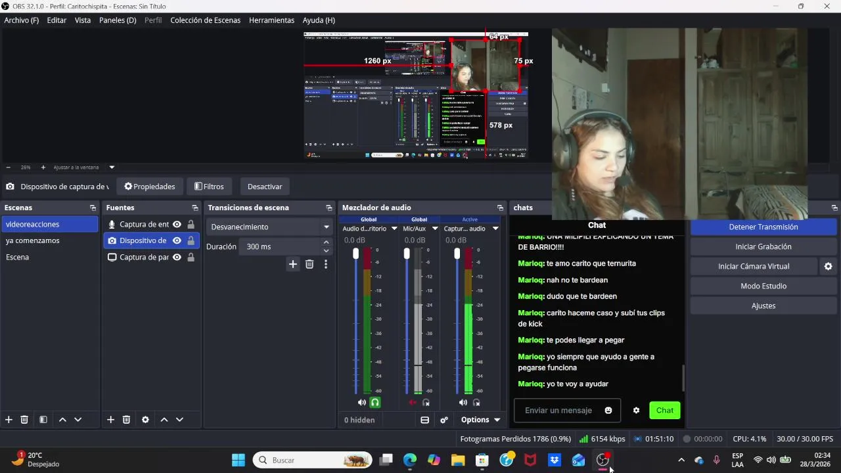Move the source up in Fuentes panel
Screen dimensions: 841x473
point(164,420)
